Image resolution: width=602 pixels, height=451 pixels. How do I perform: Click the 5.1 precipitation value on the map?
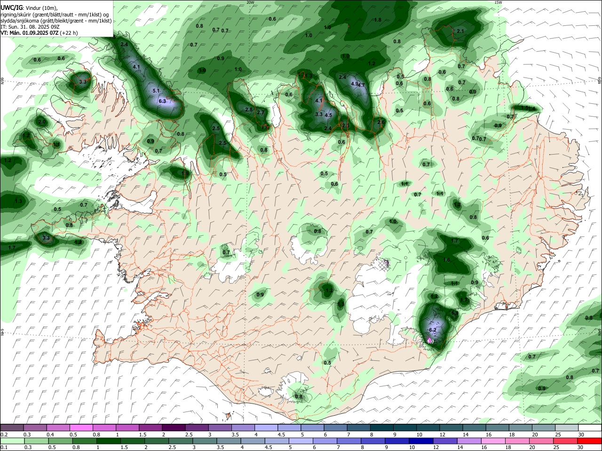click(x=157, y=91)
